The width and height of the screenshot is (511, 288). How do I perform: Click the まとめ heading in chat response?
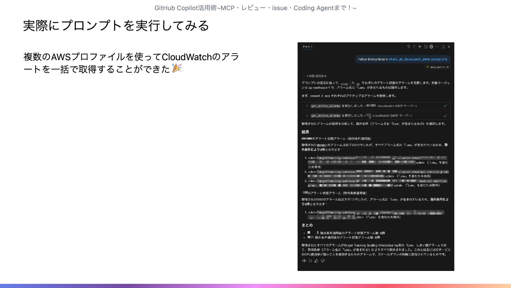pos(307,225)
